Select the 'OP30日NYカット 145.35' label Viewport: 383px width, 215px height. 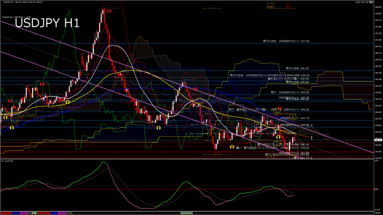(294, 97)
